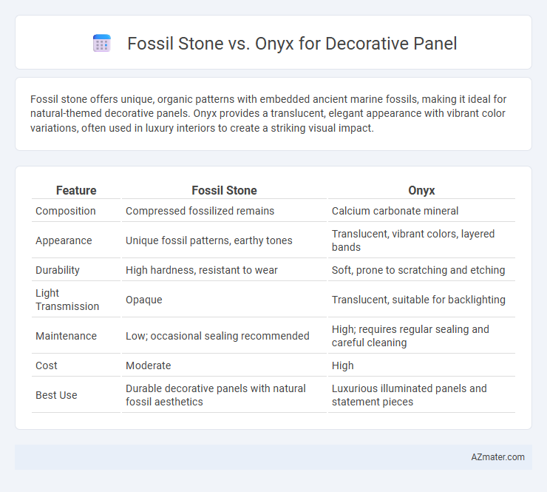Click the 'Light Transmission' row label
The width and height of the screenshot is (547, 492).
point(67,300)
